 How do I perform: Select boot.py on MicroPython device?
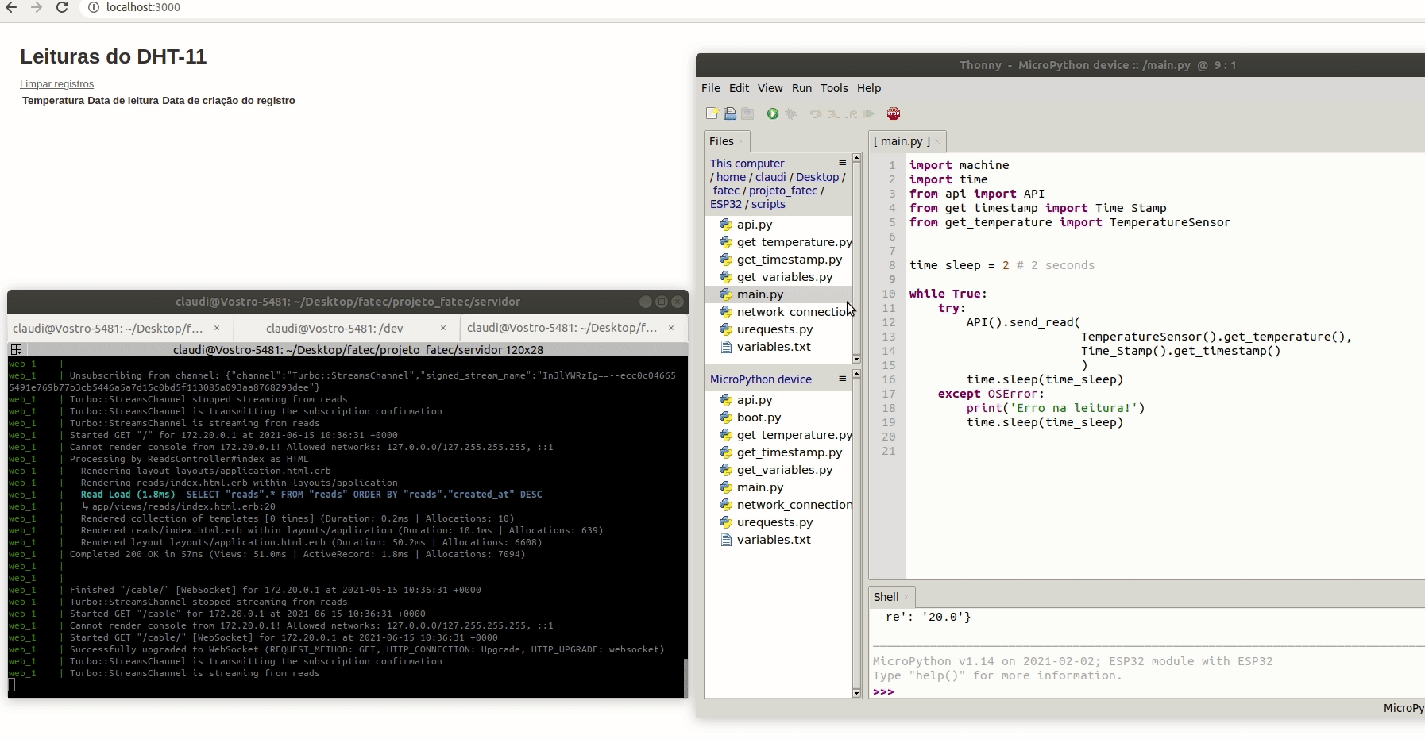(759, 418)
